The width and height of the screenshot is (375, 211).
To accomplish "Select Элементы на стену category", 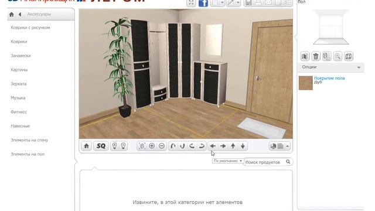I will [29, 140].
